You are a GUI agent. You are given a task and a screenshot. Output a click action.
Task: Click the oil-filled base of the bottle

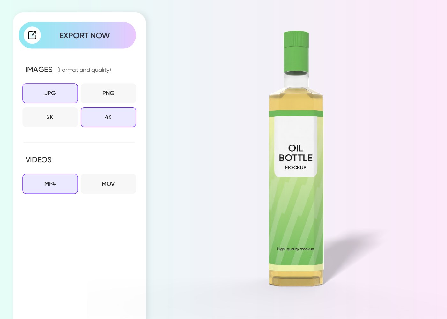[296, 278]
